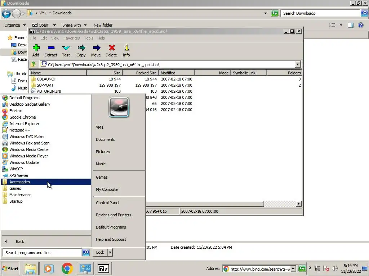The height and width of the screenshot is (276, 369).
Task: Click Chrome icon on taskbar
Action: pos(67,268)
